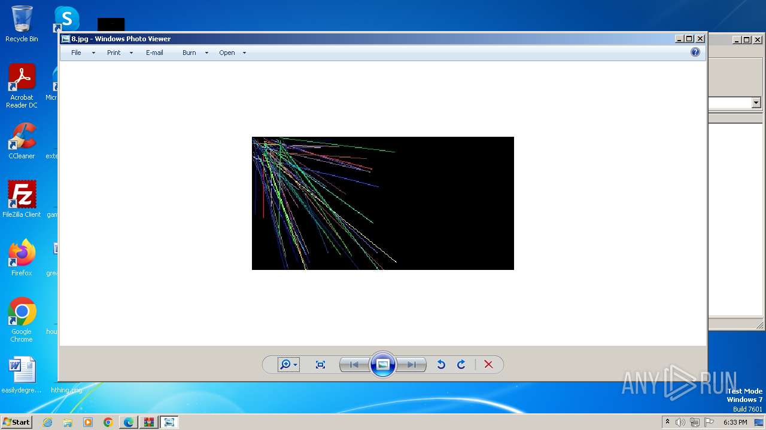Image resolution: width=766 pixels, height=430 pixels.
Task: Go to the previous image
Action: point(354,364)
